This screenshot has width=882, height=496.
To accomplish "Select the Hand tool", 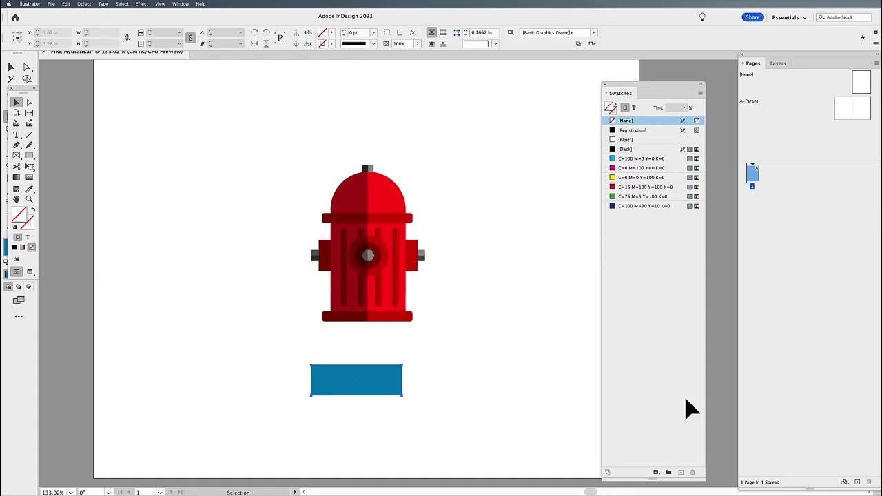I will point(17,199).
